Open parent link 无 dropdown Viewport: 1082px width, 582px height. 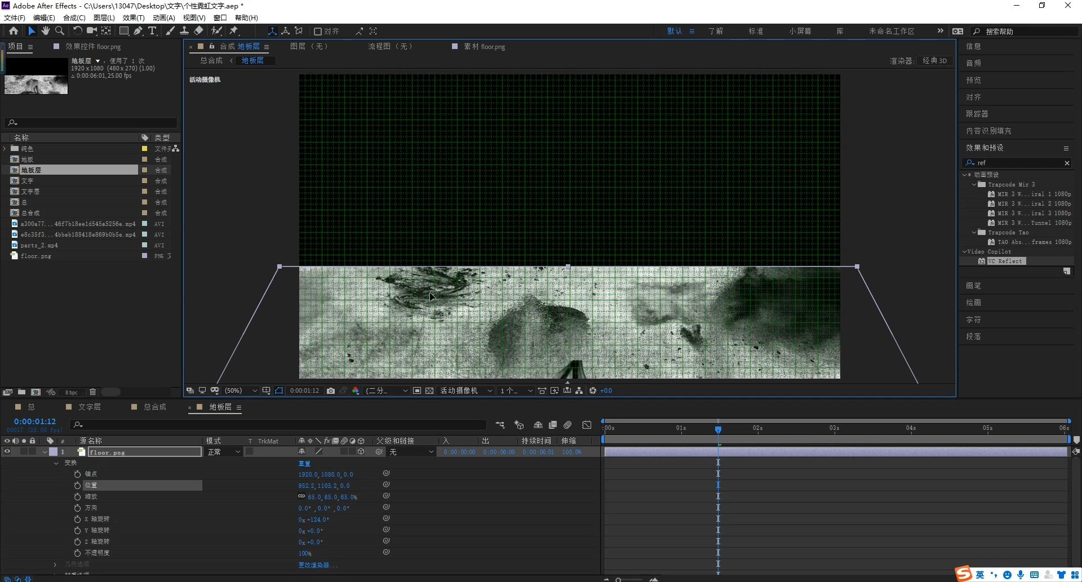(411, 452)
